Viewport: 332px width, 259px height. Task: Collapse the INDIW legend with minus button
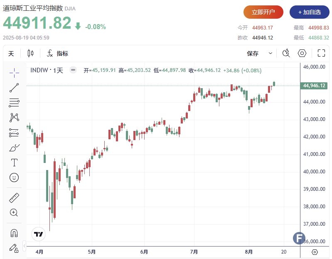[73, 70]
